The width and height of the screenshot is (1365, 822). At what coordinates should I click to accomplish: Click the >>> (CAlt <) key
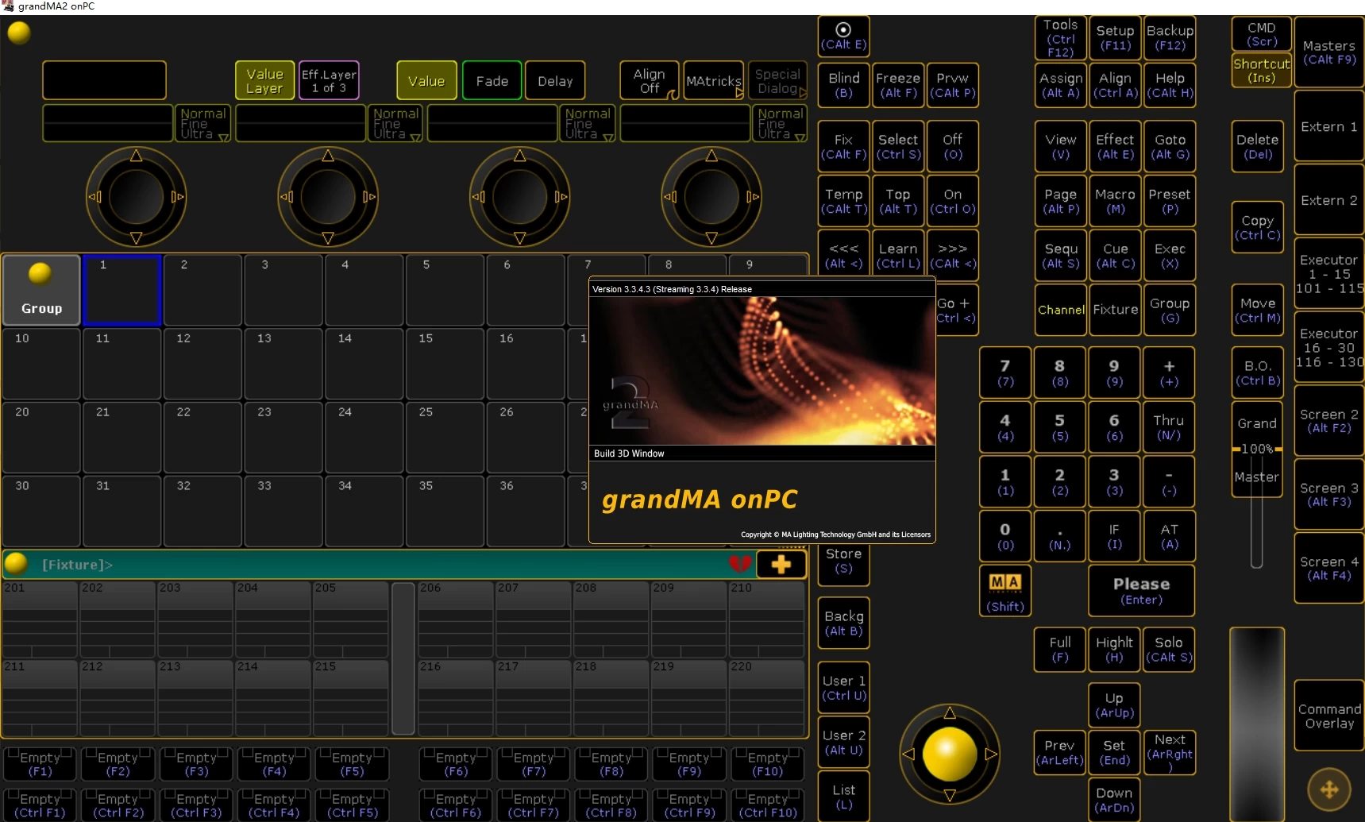[x=952, y=256]
